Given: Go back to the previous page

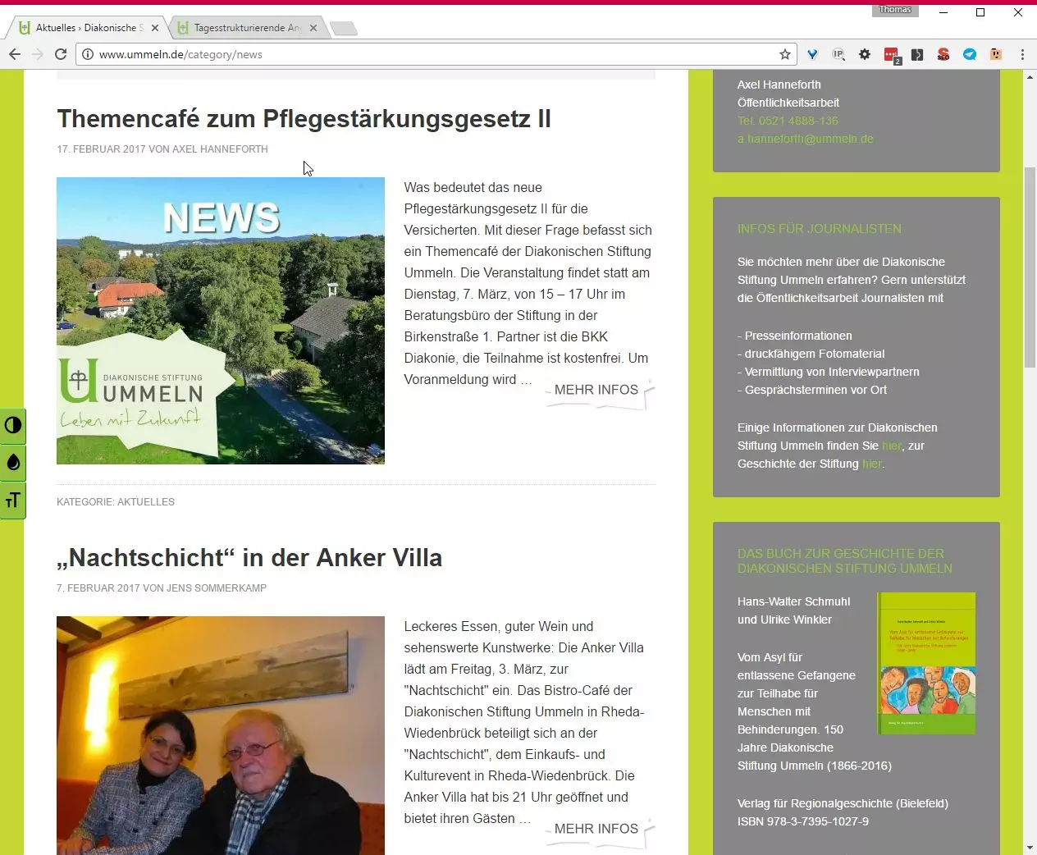Looking at the screenshot, I should coord(14,54).
